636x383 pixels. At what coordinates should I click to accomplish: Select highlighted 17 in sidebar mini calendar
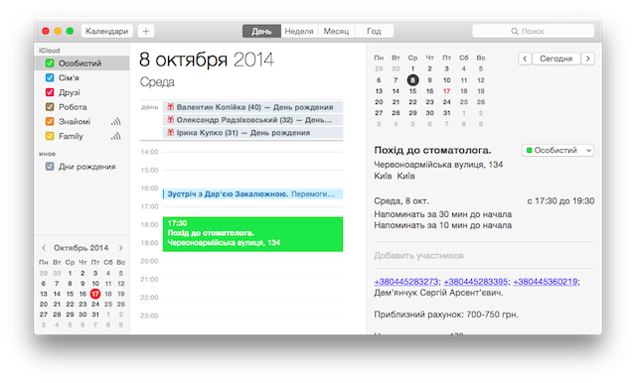(x=95, y=294)
